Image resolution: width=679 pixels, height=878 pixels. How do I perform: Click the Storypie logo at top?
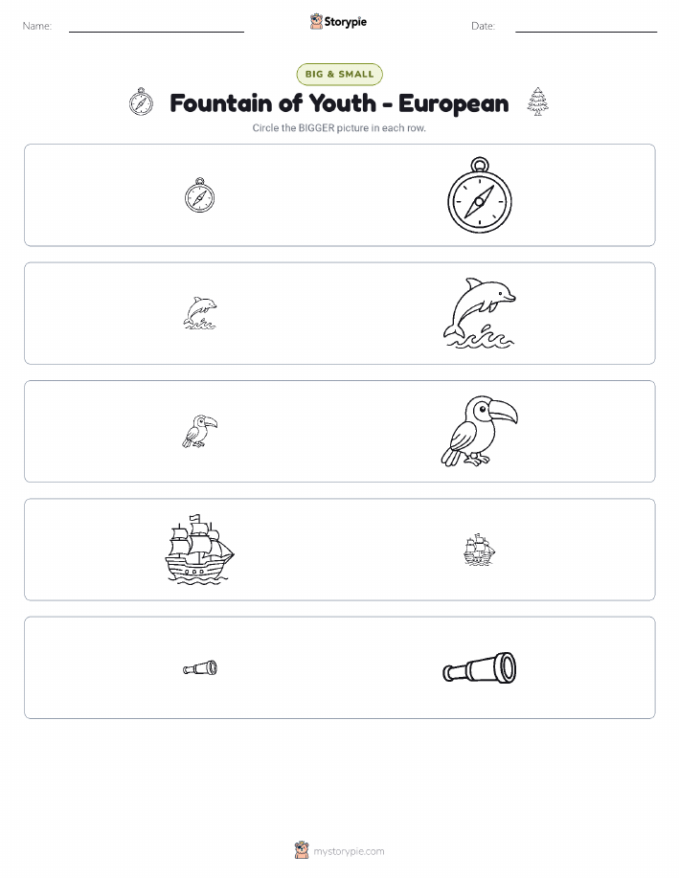click(x=338, y=22)
